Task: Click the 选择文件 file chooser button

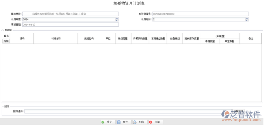Action: coord(238,111)
